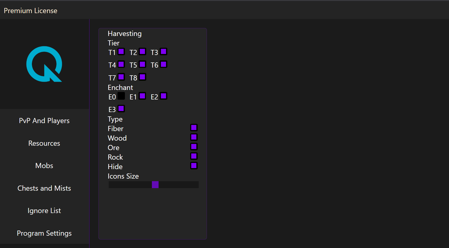The height and width of the screenshot is (248, 449).
Task: Click the Harvesting panel heading
Action: [125, 34]
